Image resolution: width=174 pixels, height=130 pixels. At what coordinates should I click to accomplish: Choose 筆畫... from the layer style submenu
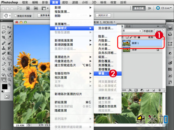pos(108,73)
